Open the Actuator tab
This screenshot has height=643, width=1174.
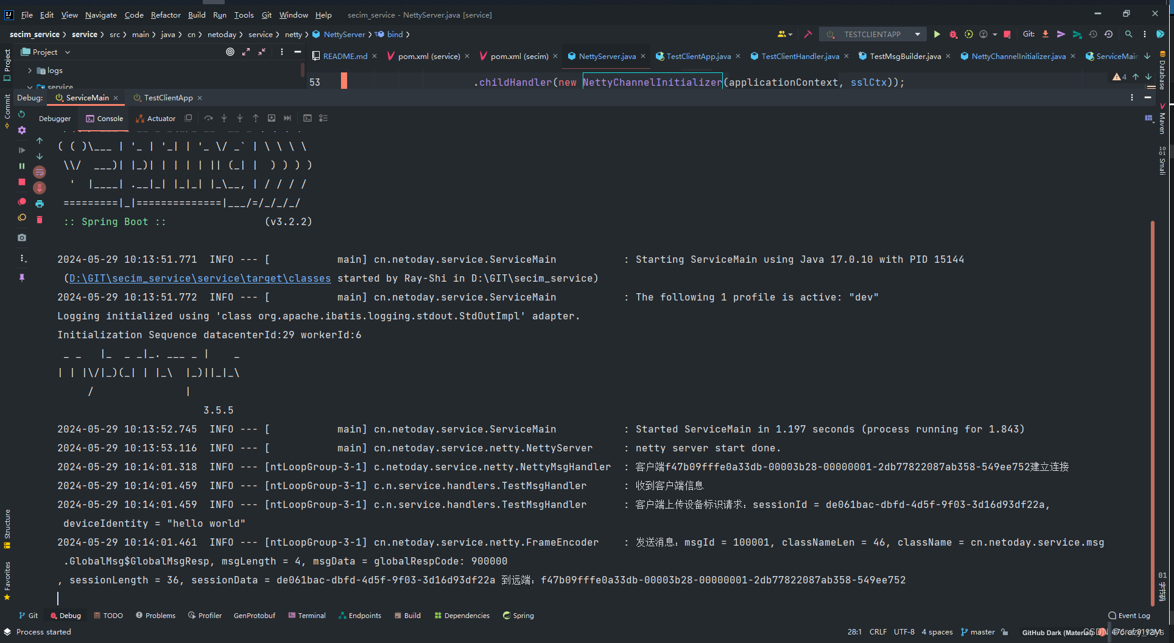tap(156, 119)
